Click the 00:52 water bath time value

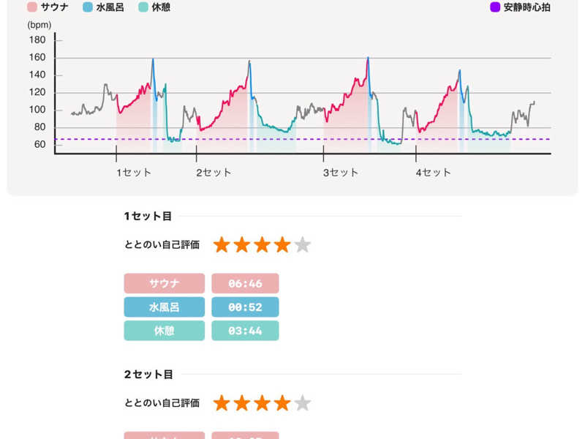pyautogui.click(x=245, y=307)
